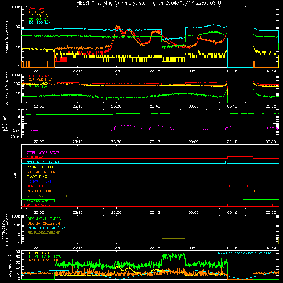Click the AAZ_FLAG label

pos(35,196)
